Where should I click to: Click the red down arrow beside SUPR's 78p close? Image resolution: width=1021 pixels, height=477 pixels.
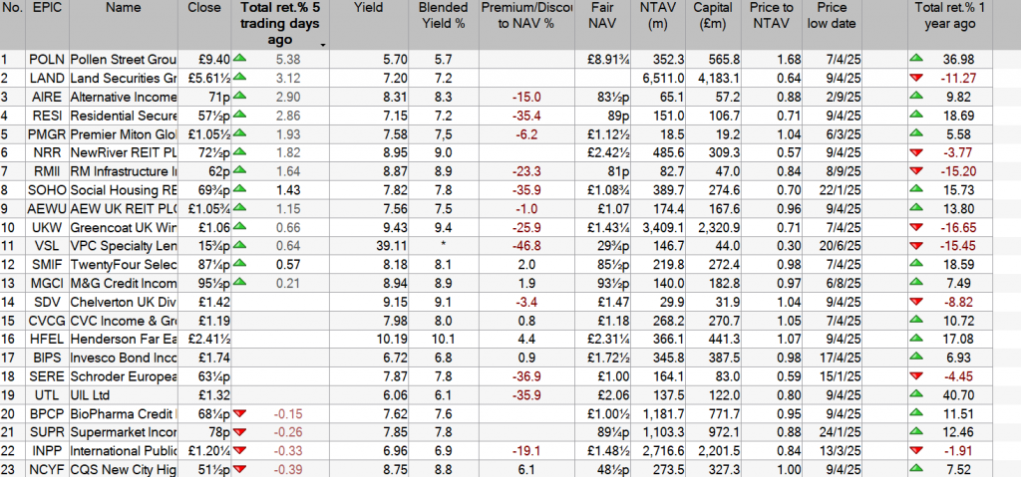click(239, 432)
